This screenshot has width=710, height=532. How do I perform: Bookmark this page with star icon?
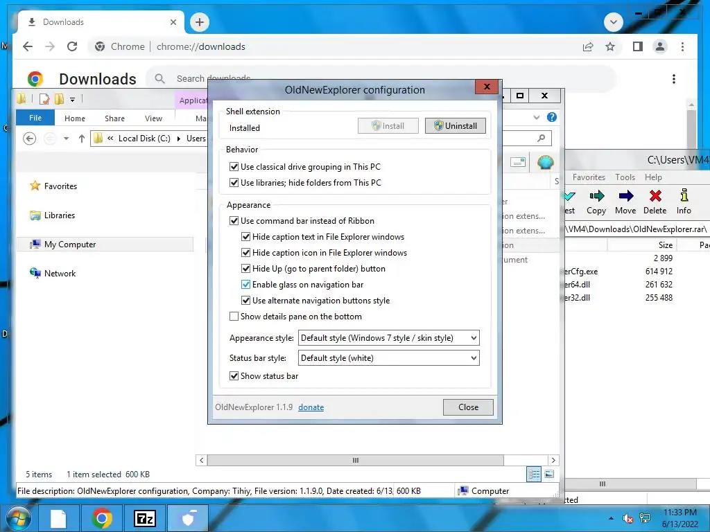610,46
